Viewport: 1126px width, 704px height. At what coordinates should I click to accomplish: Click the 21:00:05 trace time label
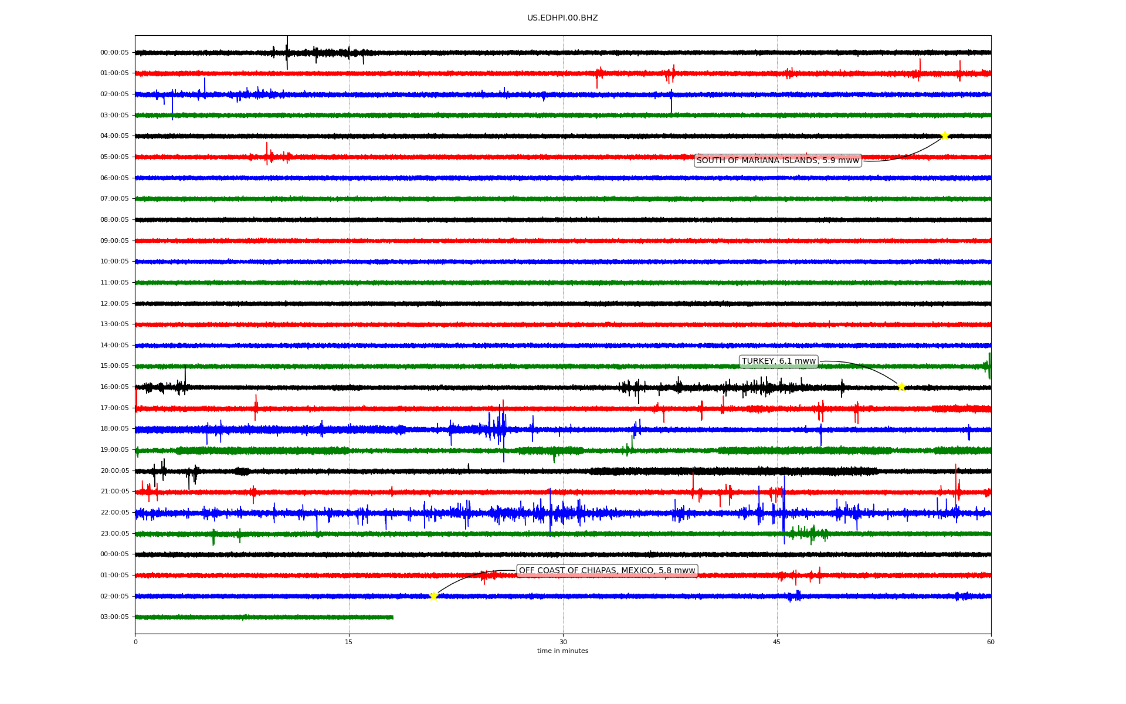114,492
